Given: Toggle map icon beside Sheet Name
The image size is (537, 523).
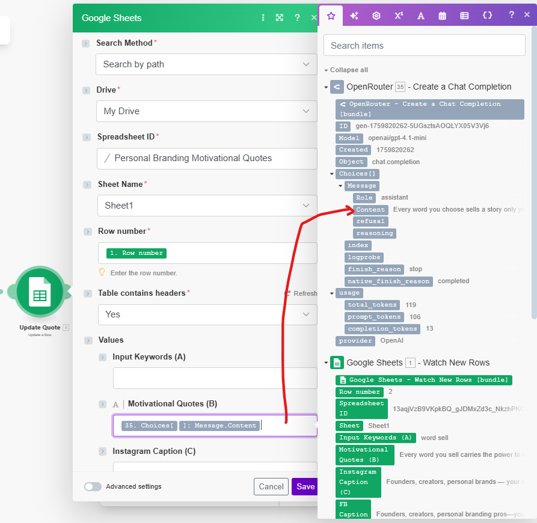Looking at the screenshot, I should 87,185.
